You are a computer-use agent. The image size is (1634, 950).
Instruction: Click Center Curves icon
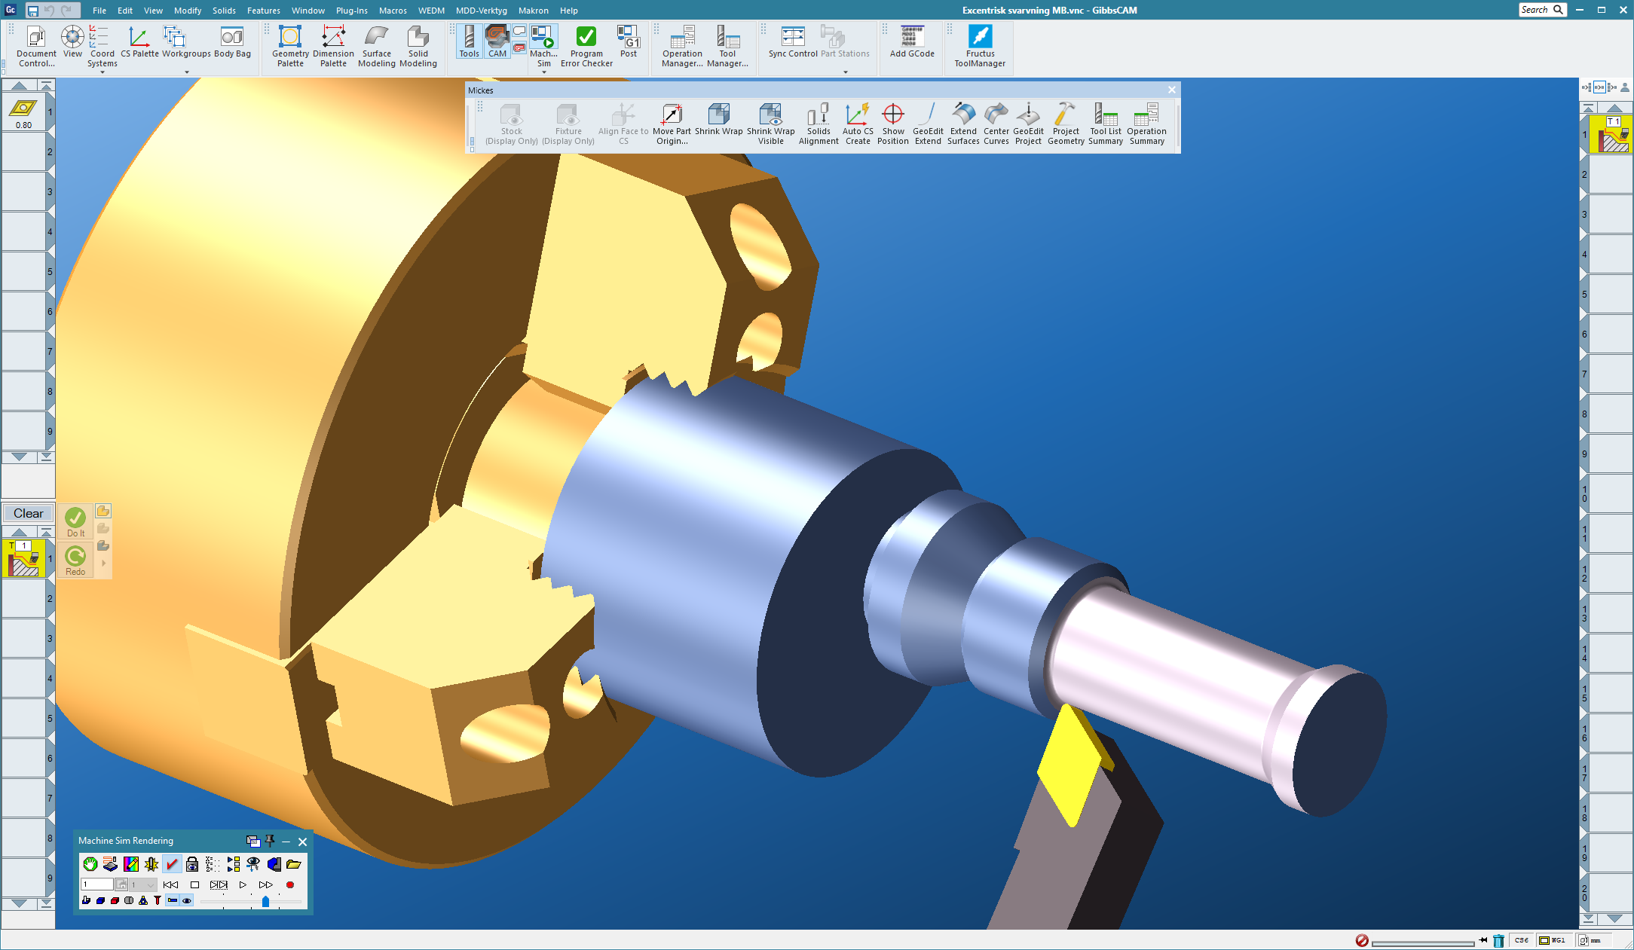tap(996, 124)
